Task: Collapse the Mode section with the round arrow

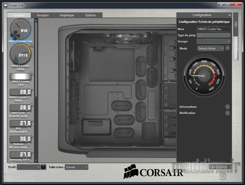Action: coord(228,48)
